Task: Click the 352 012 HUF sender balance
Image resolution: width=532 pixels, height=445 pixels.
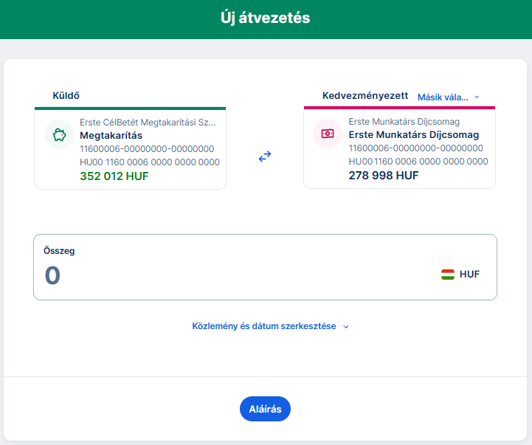Action: coord(114,176)
